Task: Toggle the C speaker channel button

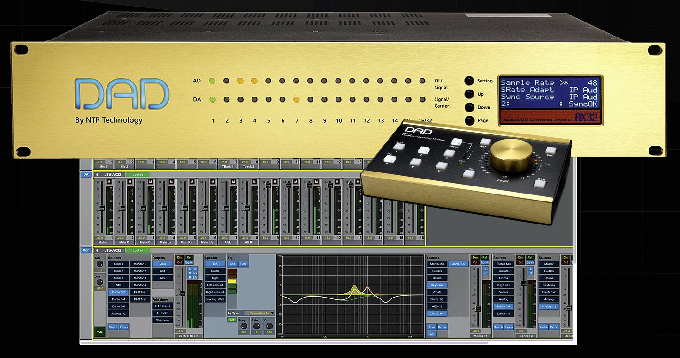Action: click(190, 273)
